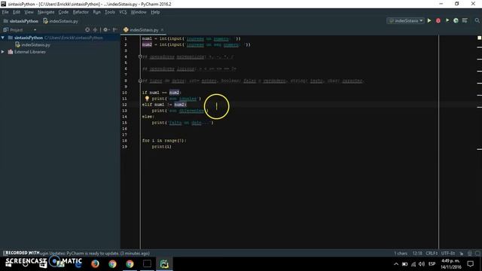
Task: Open the Help menu
Action: [155, 12]
